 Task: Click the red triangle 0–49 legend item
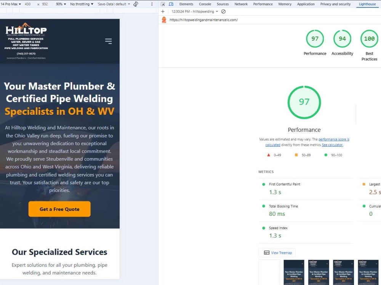pos(274,155)
